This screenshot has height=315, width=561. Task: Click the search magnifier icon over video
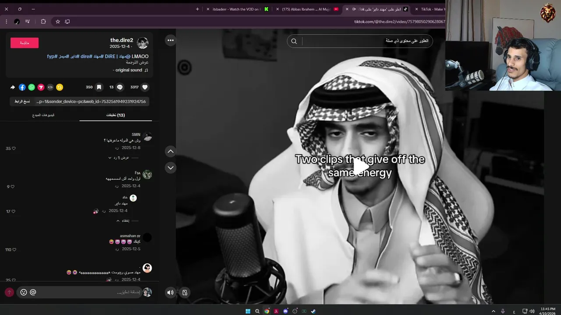[x=294, y=41]
